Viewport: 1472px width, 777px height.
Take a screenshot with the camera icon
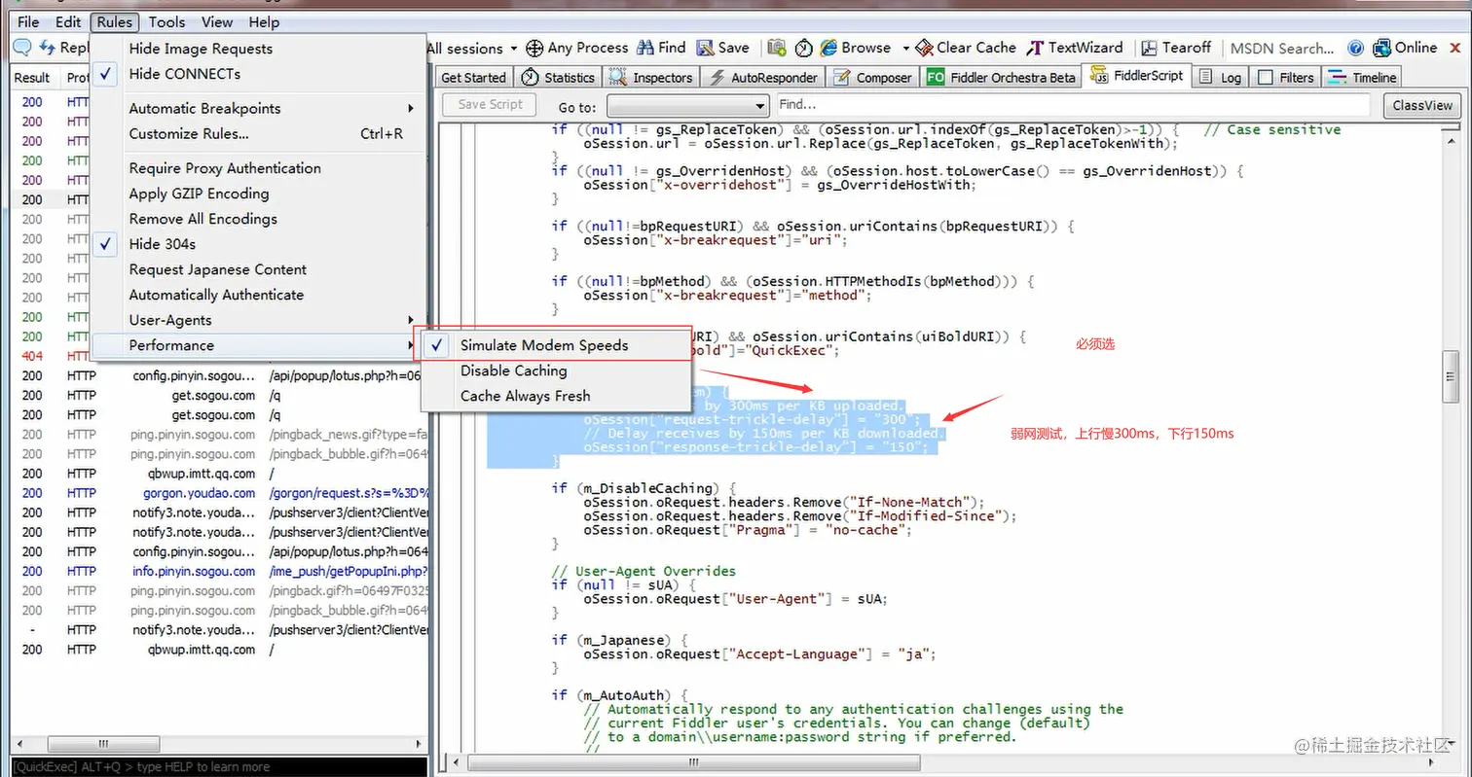pos(777,48)
